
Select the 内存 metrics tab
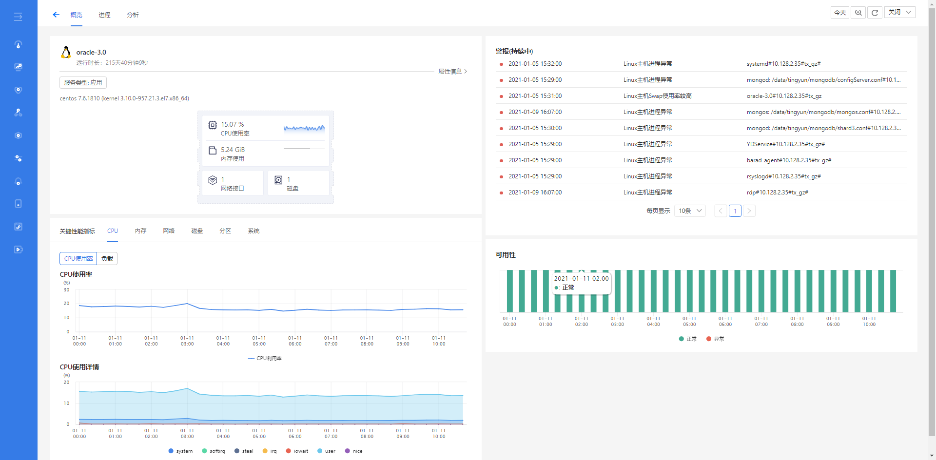[141, 231]
